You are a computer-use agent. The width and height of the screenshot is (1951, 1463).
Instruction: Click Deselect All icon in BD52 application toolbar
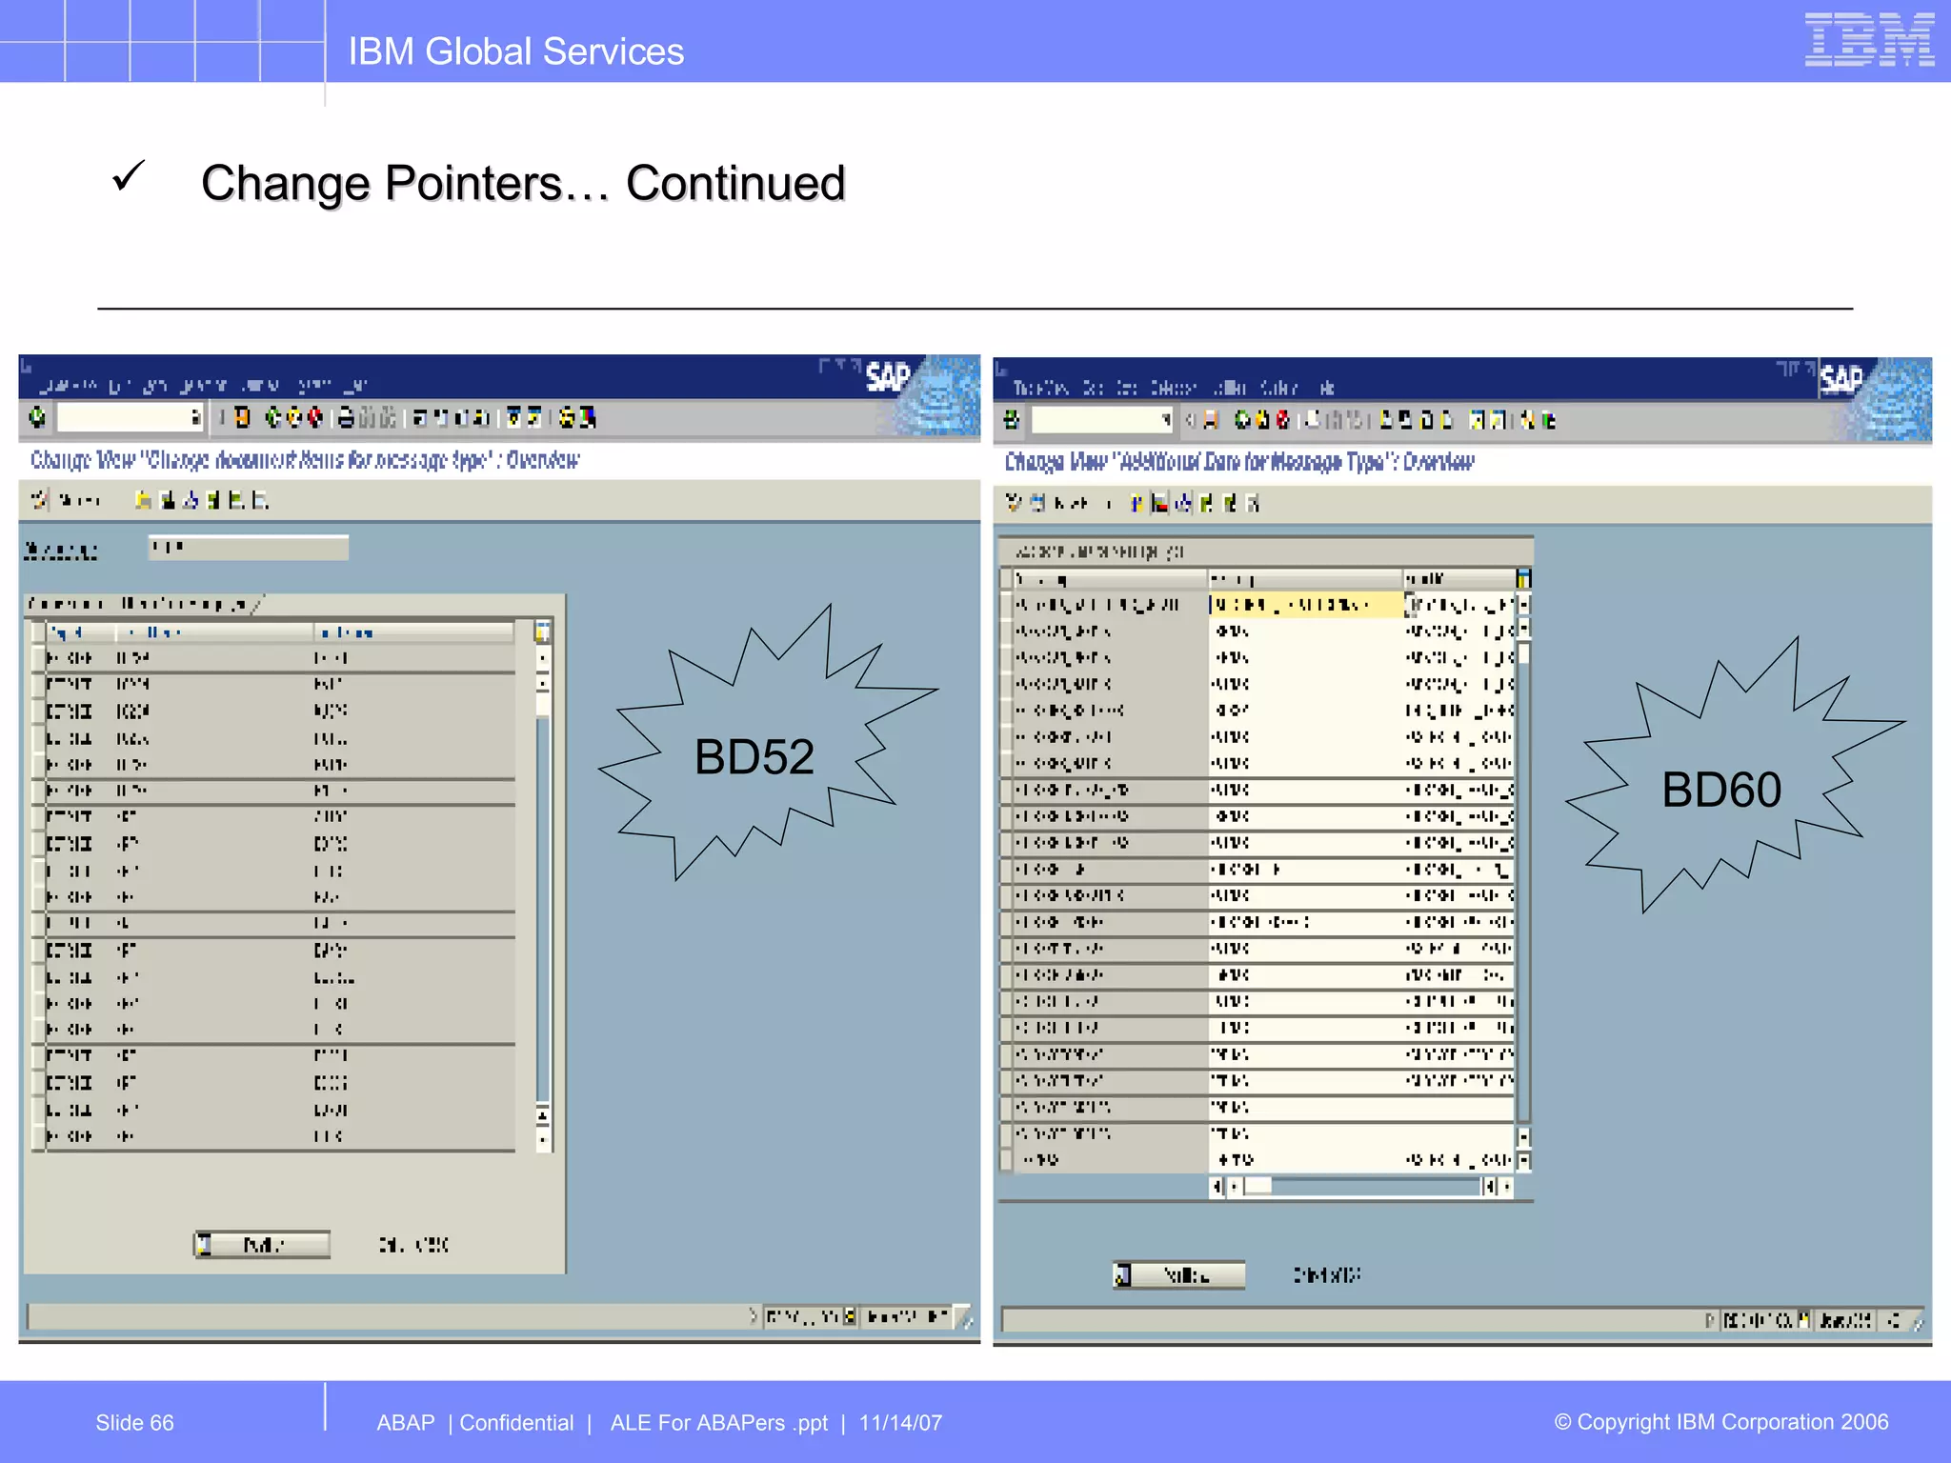(x=259, y=500)
